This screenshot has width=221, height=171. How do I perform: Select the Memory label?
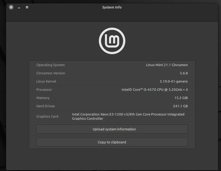(x=43, y=98)
